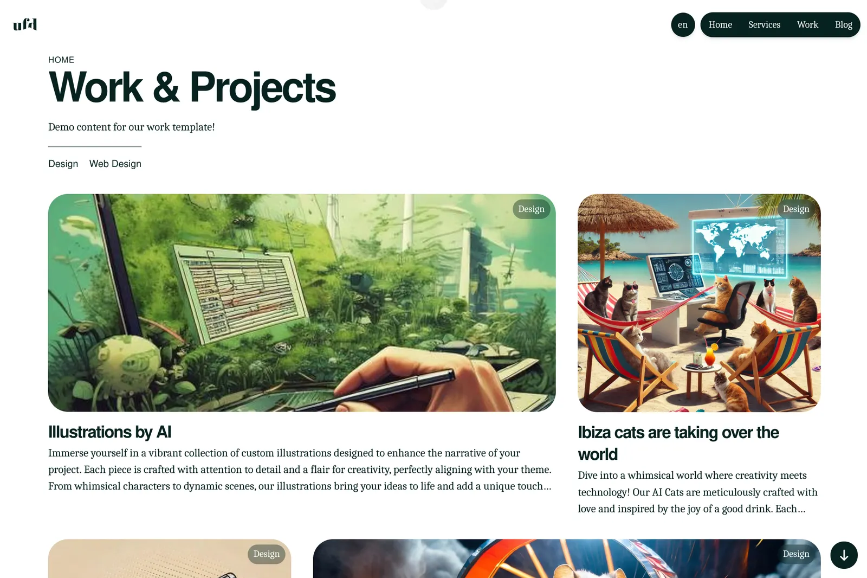This screenshot has height=578, width=867.
Task: Filter projects by Design category
Action: click(63, 164)
